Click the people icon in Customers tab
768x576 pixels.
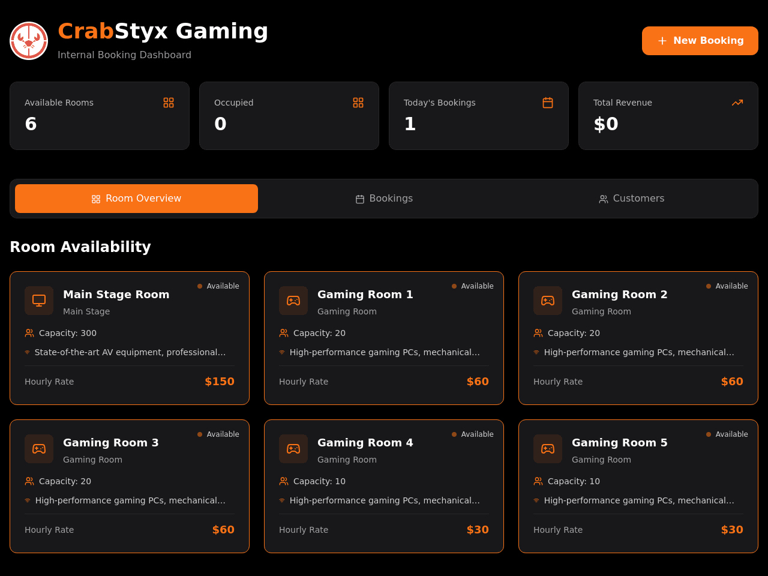pos(604,199)
